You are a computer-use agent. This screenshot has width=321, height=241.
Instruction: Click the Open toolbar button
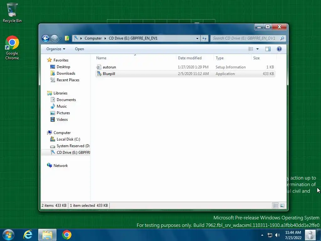(79, 49)
